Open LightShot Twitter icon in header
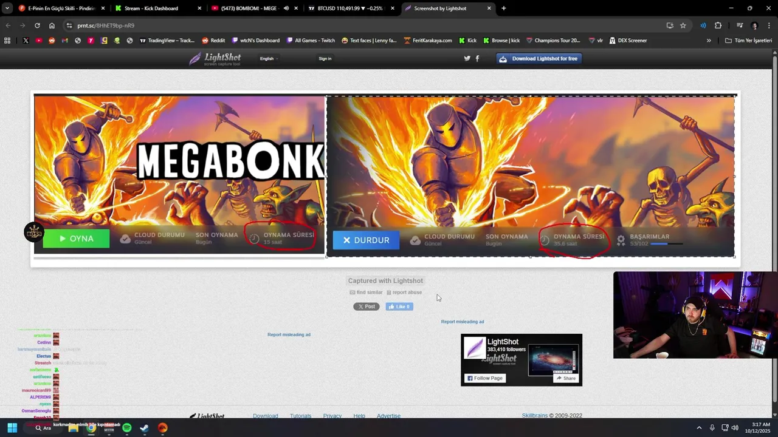The image size is (778, 437). coord(467,58)
